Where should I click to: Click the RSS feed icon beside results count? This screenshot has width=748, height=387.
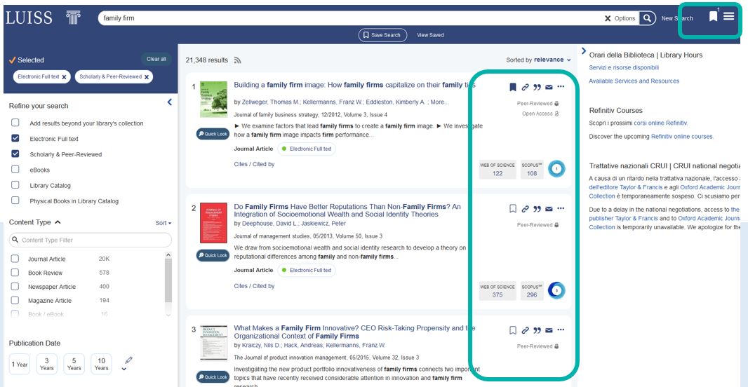point(237,60)
